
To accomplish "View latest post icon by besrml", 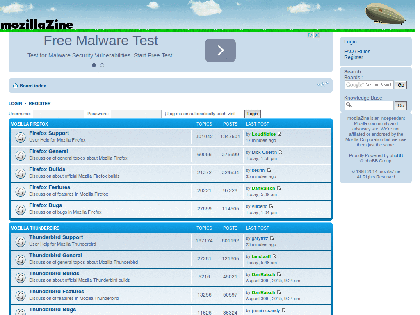I will click(269, 170).
